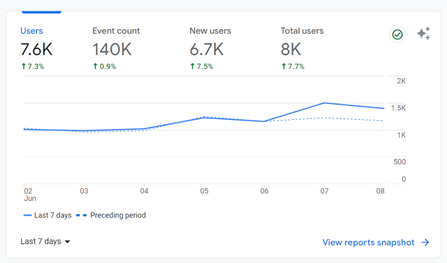Click the View reports snapshot link

[368, 243]
